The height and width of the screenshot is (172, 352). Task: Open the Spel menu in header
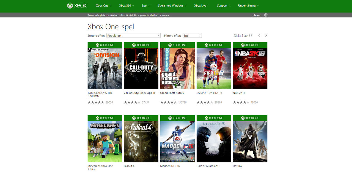pos(146,5)
